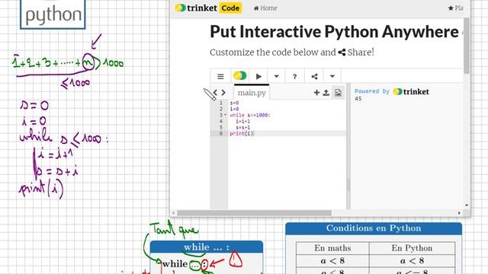Viewport: 488px width, 274px height.
Task: Click the python logo box at top left
Action: [x=53, y=14]
